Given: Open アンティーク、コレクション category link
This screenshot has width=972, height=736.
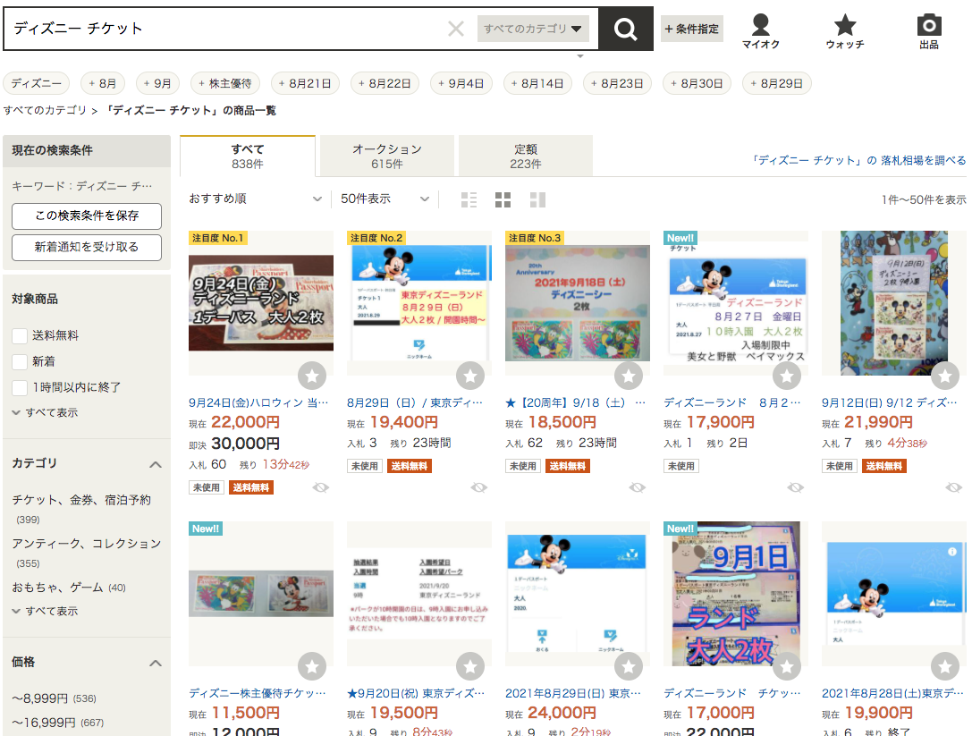Looking at the screenshot, I should coord(87,543).
